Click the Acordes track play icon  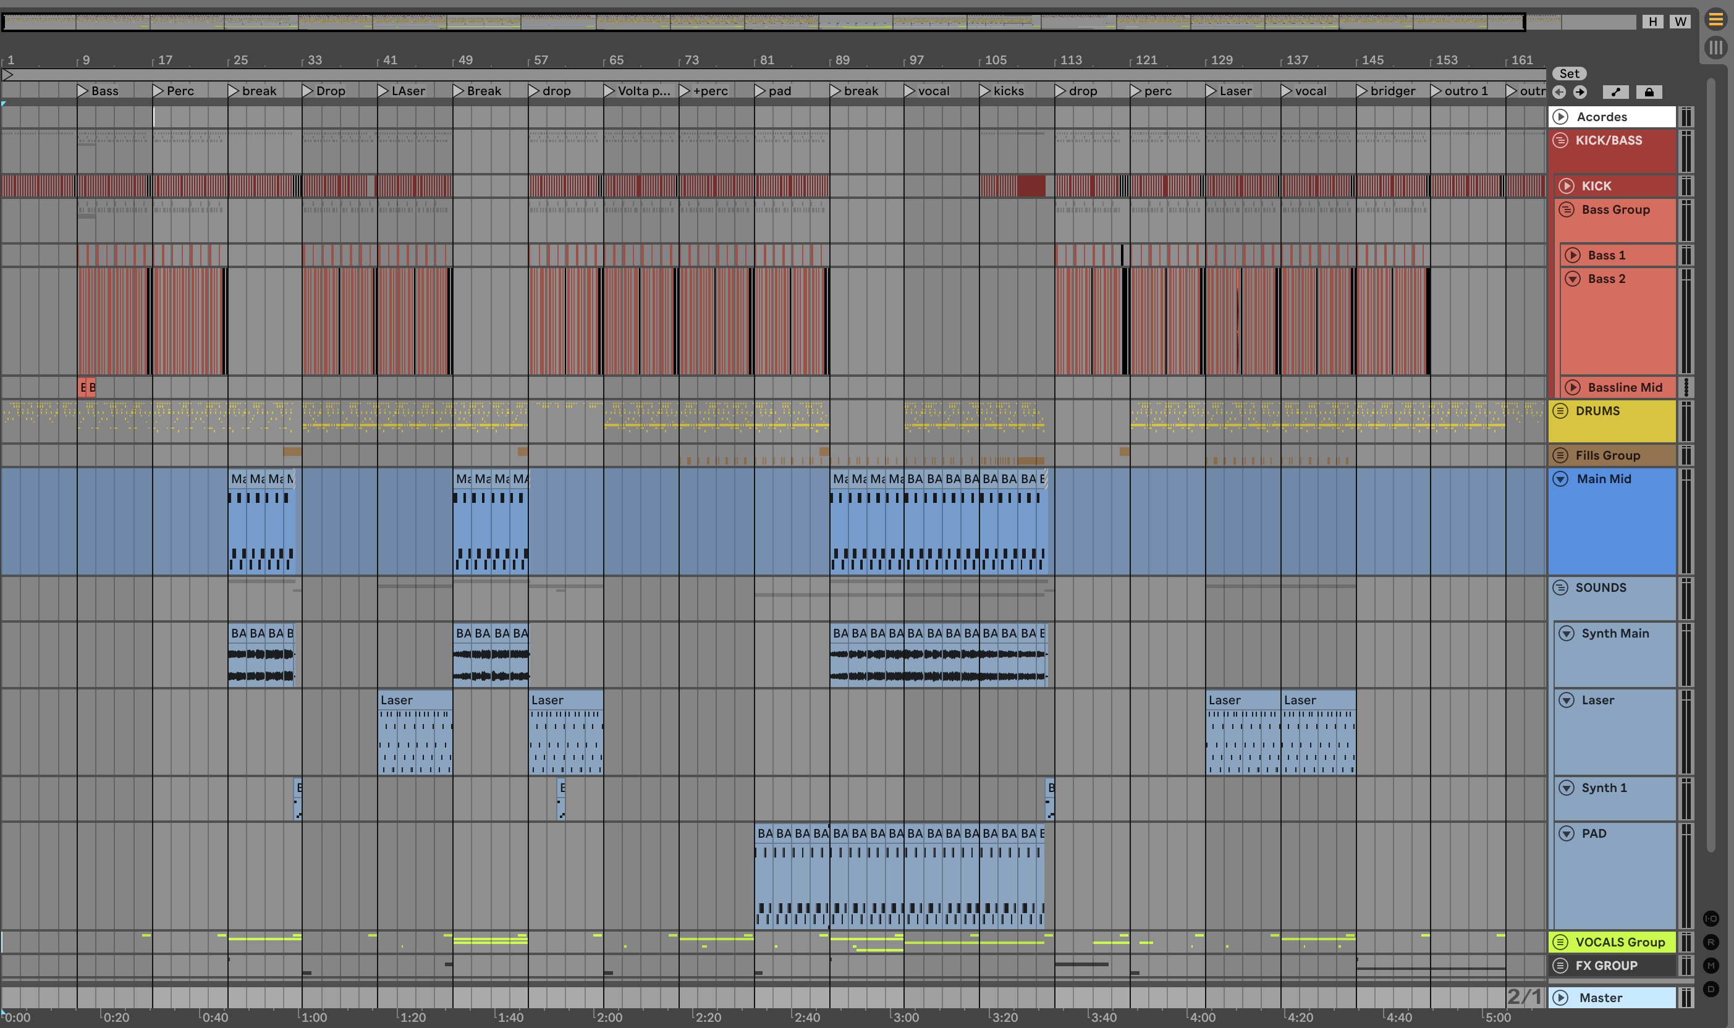click(1561, 116)
